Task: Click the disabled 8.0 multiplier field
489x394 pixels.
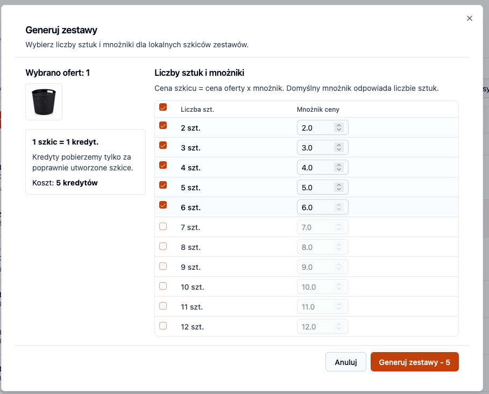Action: [322, 247]
